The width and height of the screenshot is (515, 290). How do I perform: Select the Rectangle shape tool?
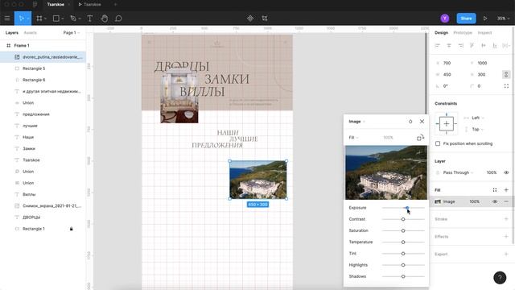pyautogui.click(x=56, y=19)
